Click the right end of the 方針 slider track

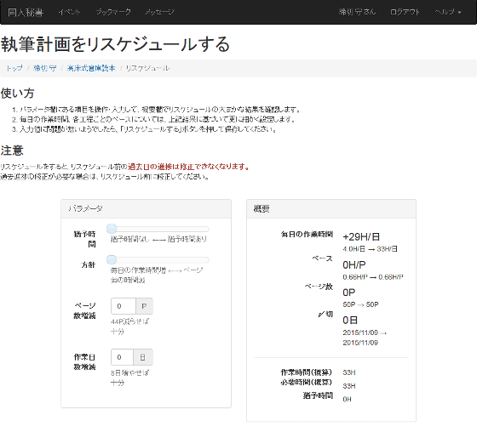tap(207, 260)
